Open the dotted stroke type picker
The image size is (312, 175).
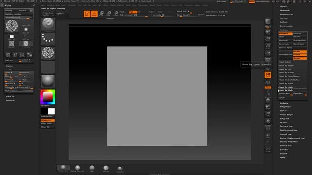[48, 38]
